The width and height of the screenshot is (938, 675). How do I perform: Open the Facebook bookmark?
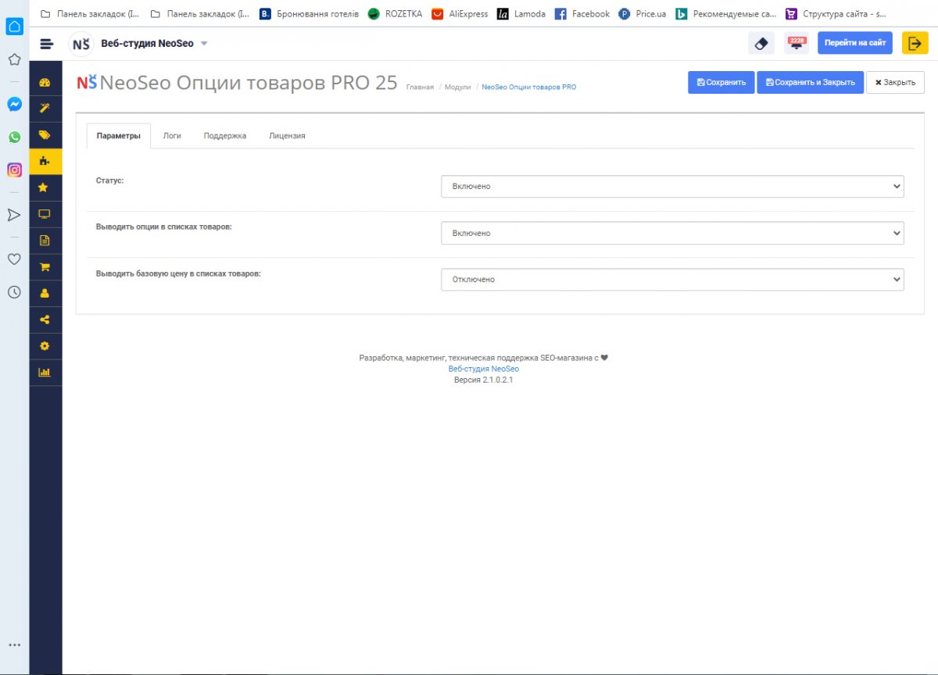[x=582, y=13]
